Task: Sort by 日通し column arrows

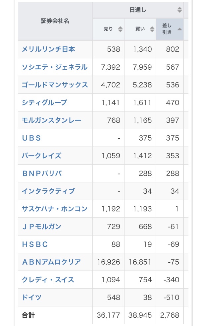Action: pyautogui.click(x=179, y=10)
